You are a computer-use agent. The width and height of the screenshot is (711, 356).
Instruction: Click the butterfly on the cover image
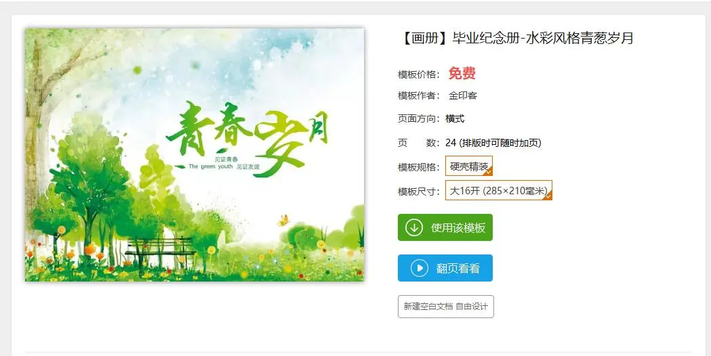[x=283, y=221]
